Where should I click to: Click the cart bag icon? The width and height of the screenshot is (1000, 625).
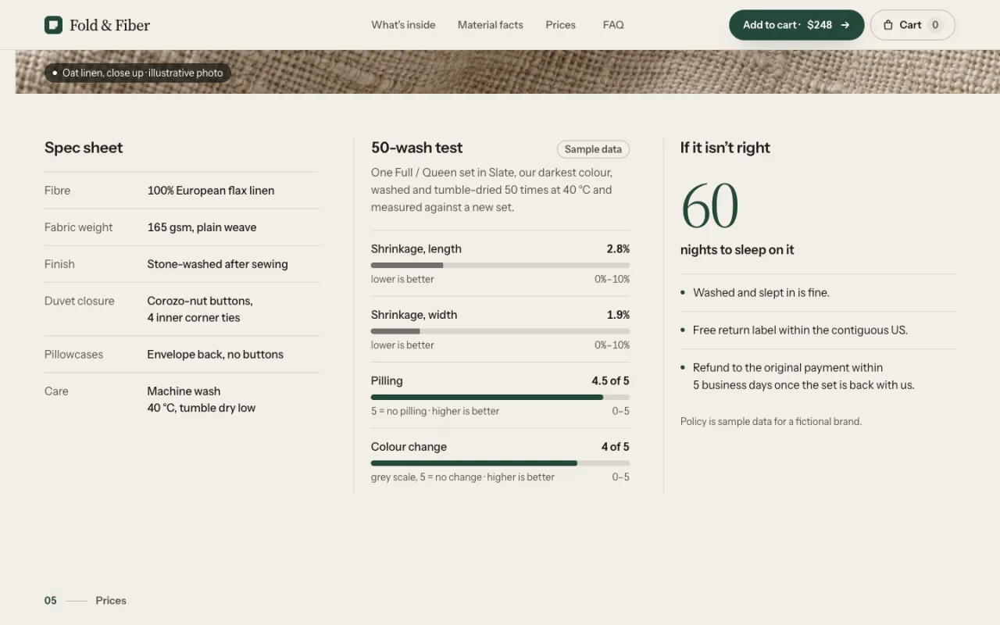[x=888, y=25]
